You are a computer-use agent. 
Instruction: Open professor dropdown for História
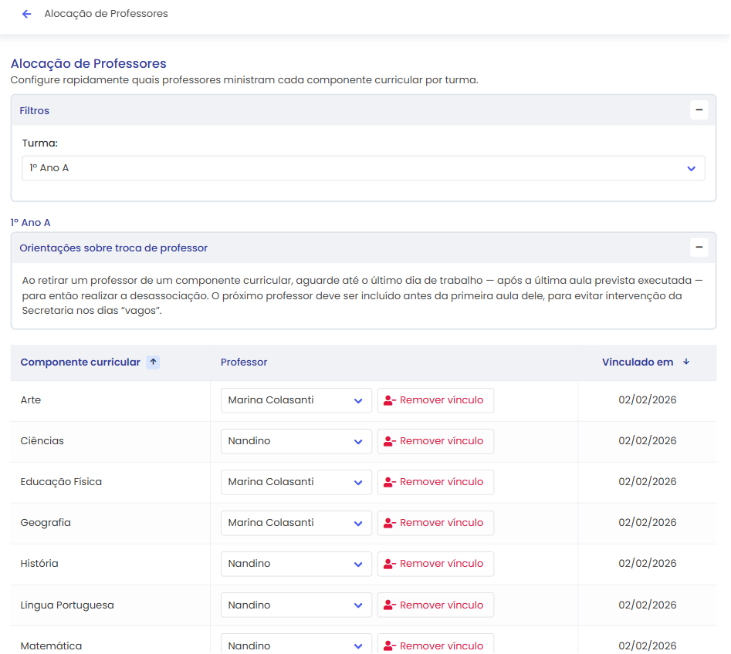coord(296,564)
